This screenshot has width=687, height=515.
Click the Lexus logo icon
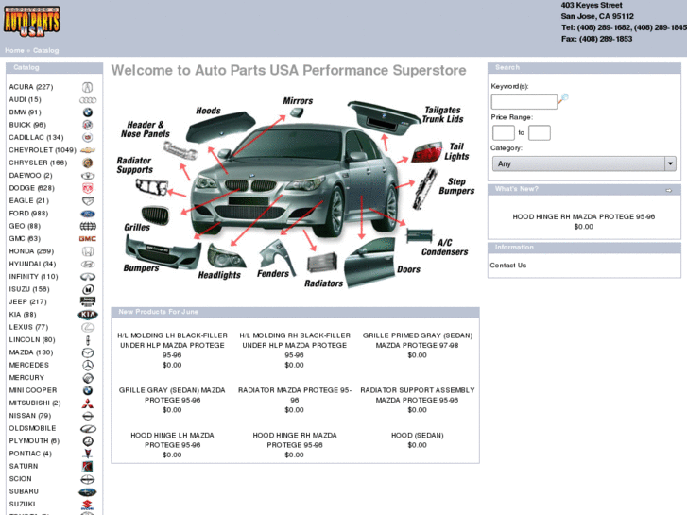(x=88, y=327)
